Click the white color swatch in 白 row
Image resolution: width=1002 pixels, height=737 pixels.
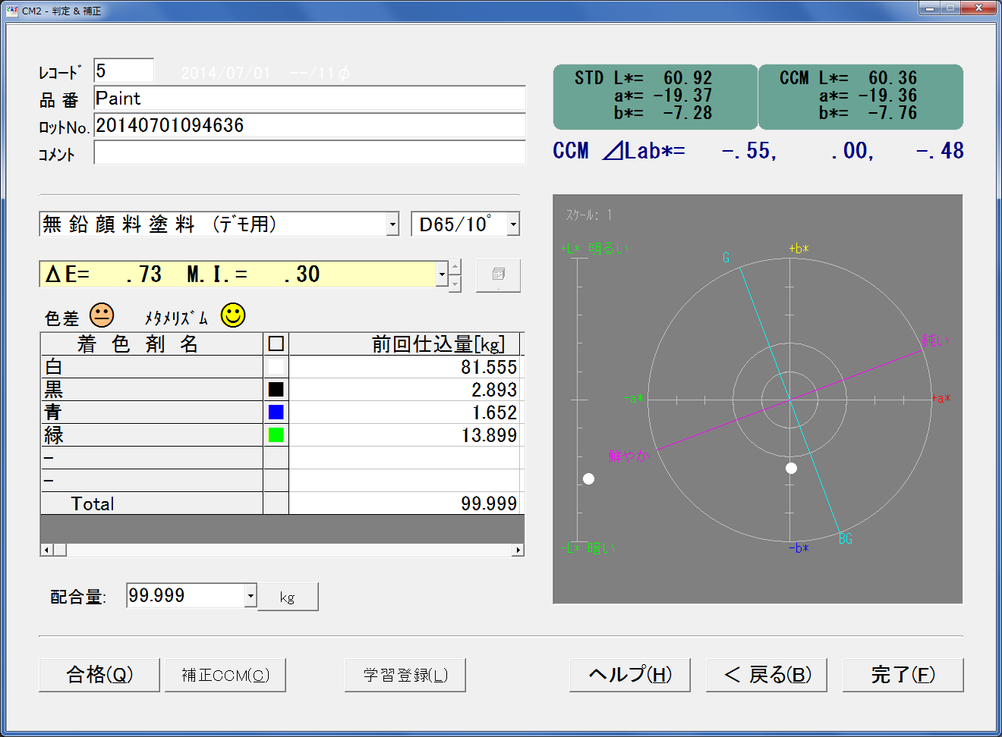click(276, 367)
